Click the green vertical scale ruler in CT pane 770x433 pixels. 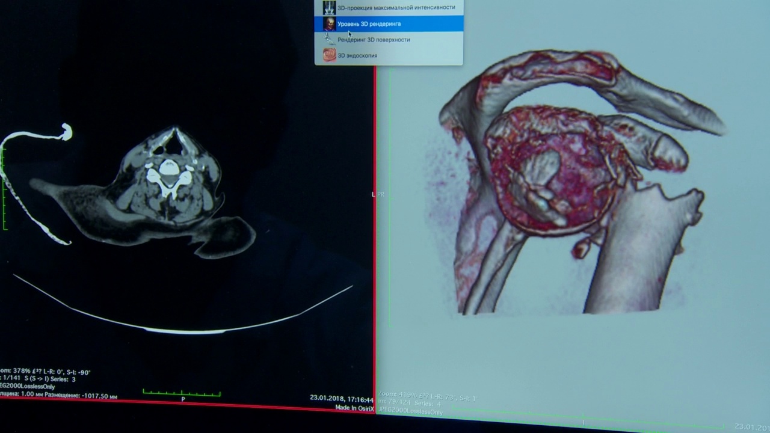click(x=4, y=188)
